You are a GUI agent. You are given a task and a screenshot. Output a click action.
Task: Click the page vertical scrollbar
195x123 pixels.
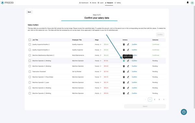[x=194, y=57]
